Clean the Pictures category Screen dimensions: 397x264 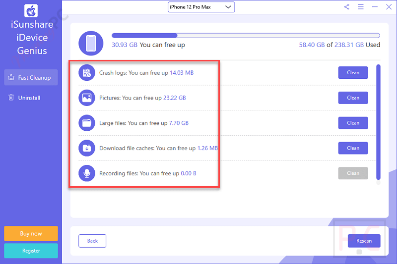pos(353,98)
